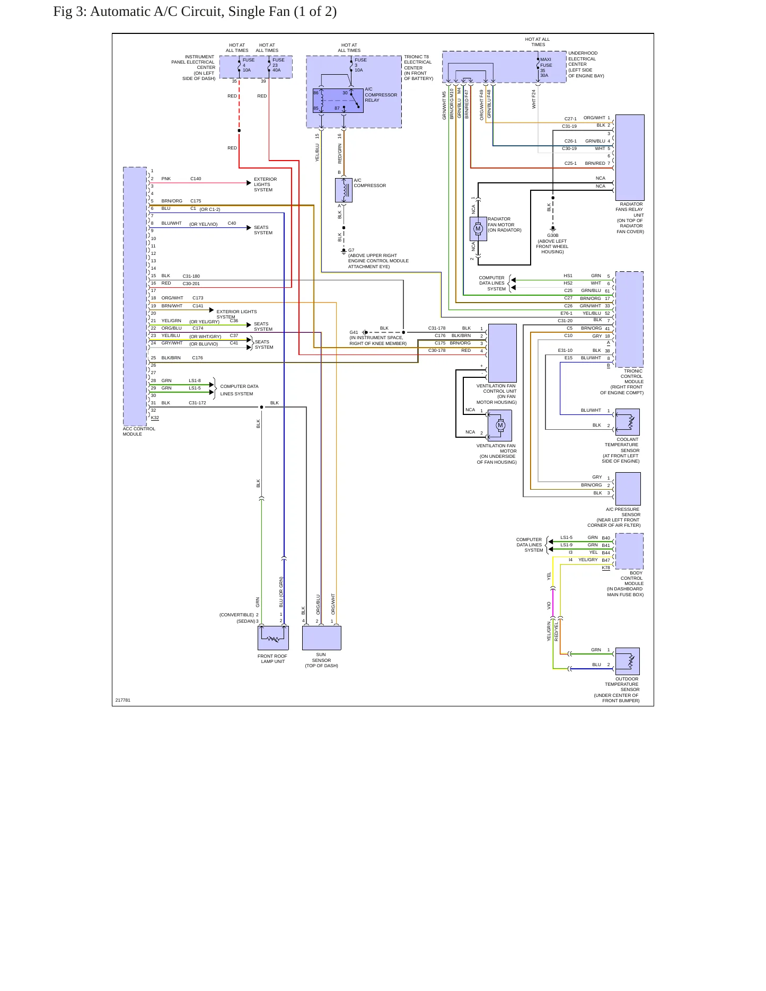This screenshot has width=766, height=991.
Task: Click the Trionic control module block
Action: click(629, 320)
